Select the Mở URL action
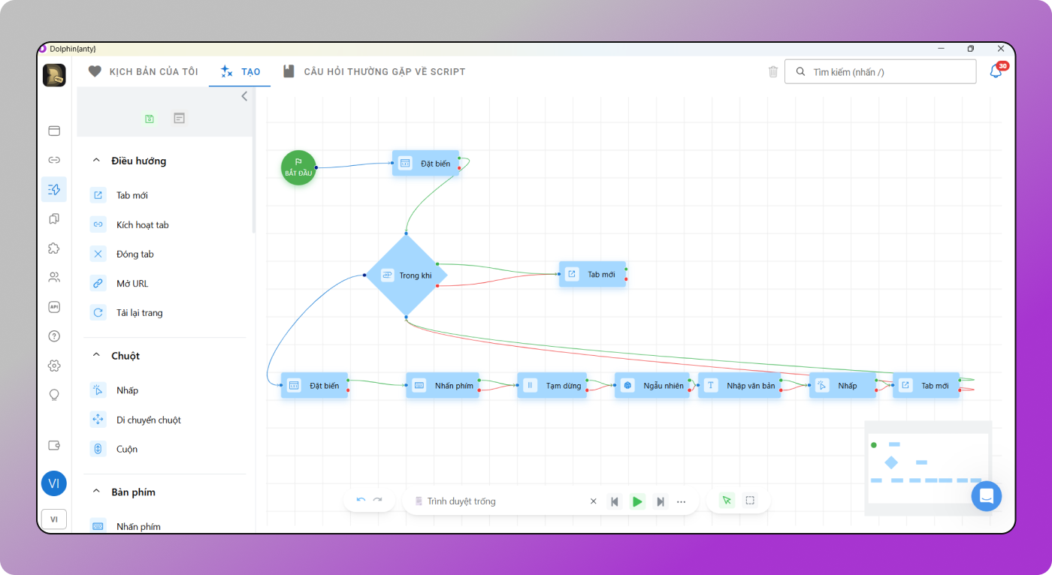Image resolution: width=1052 pixels, height=575 pixels. [132, 284]
